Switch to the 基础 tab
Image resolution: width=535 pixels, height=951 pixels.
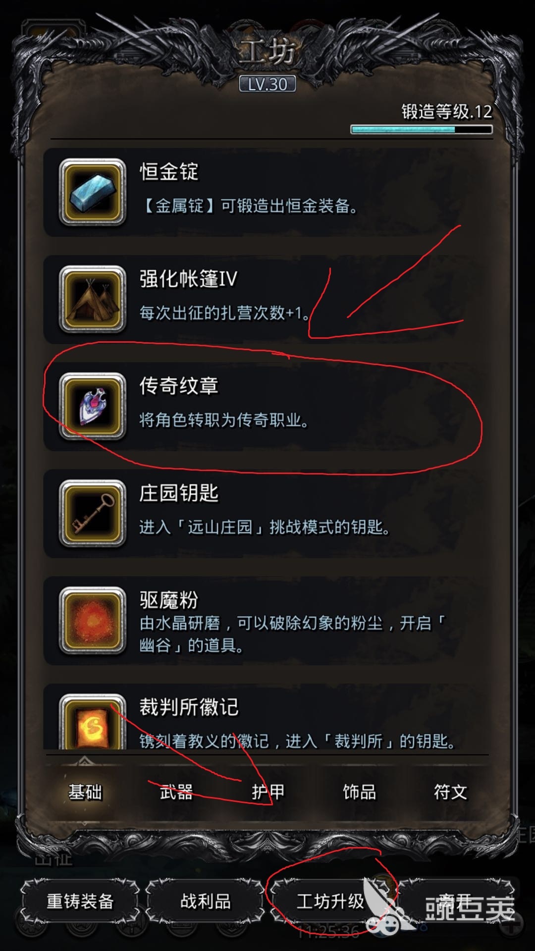tap(85, 792)
